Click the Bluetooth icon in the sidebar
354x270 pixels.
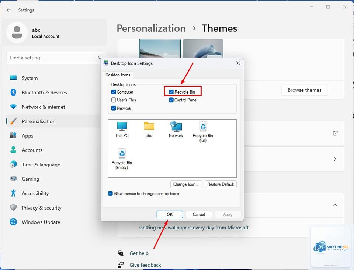click(x=13, y=92)
